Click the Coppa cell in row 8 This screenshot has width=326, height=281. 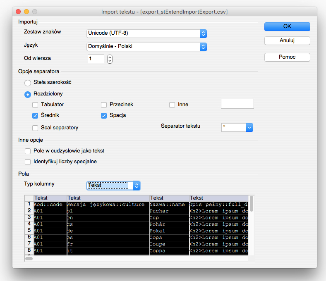[x=170, y=251]
